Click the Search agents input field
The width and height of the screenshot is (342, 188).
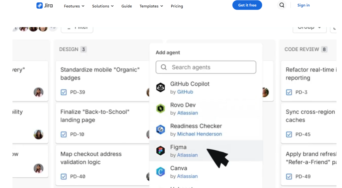(206, 67)
